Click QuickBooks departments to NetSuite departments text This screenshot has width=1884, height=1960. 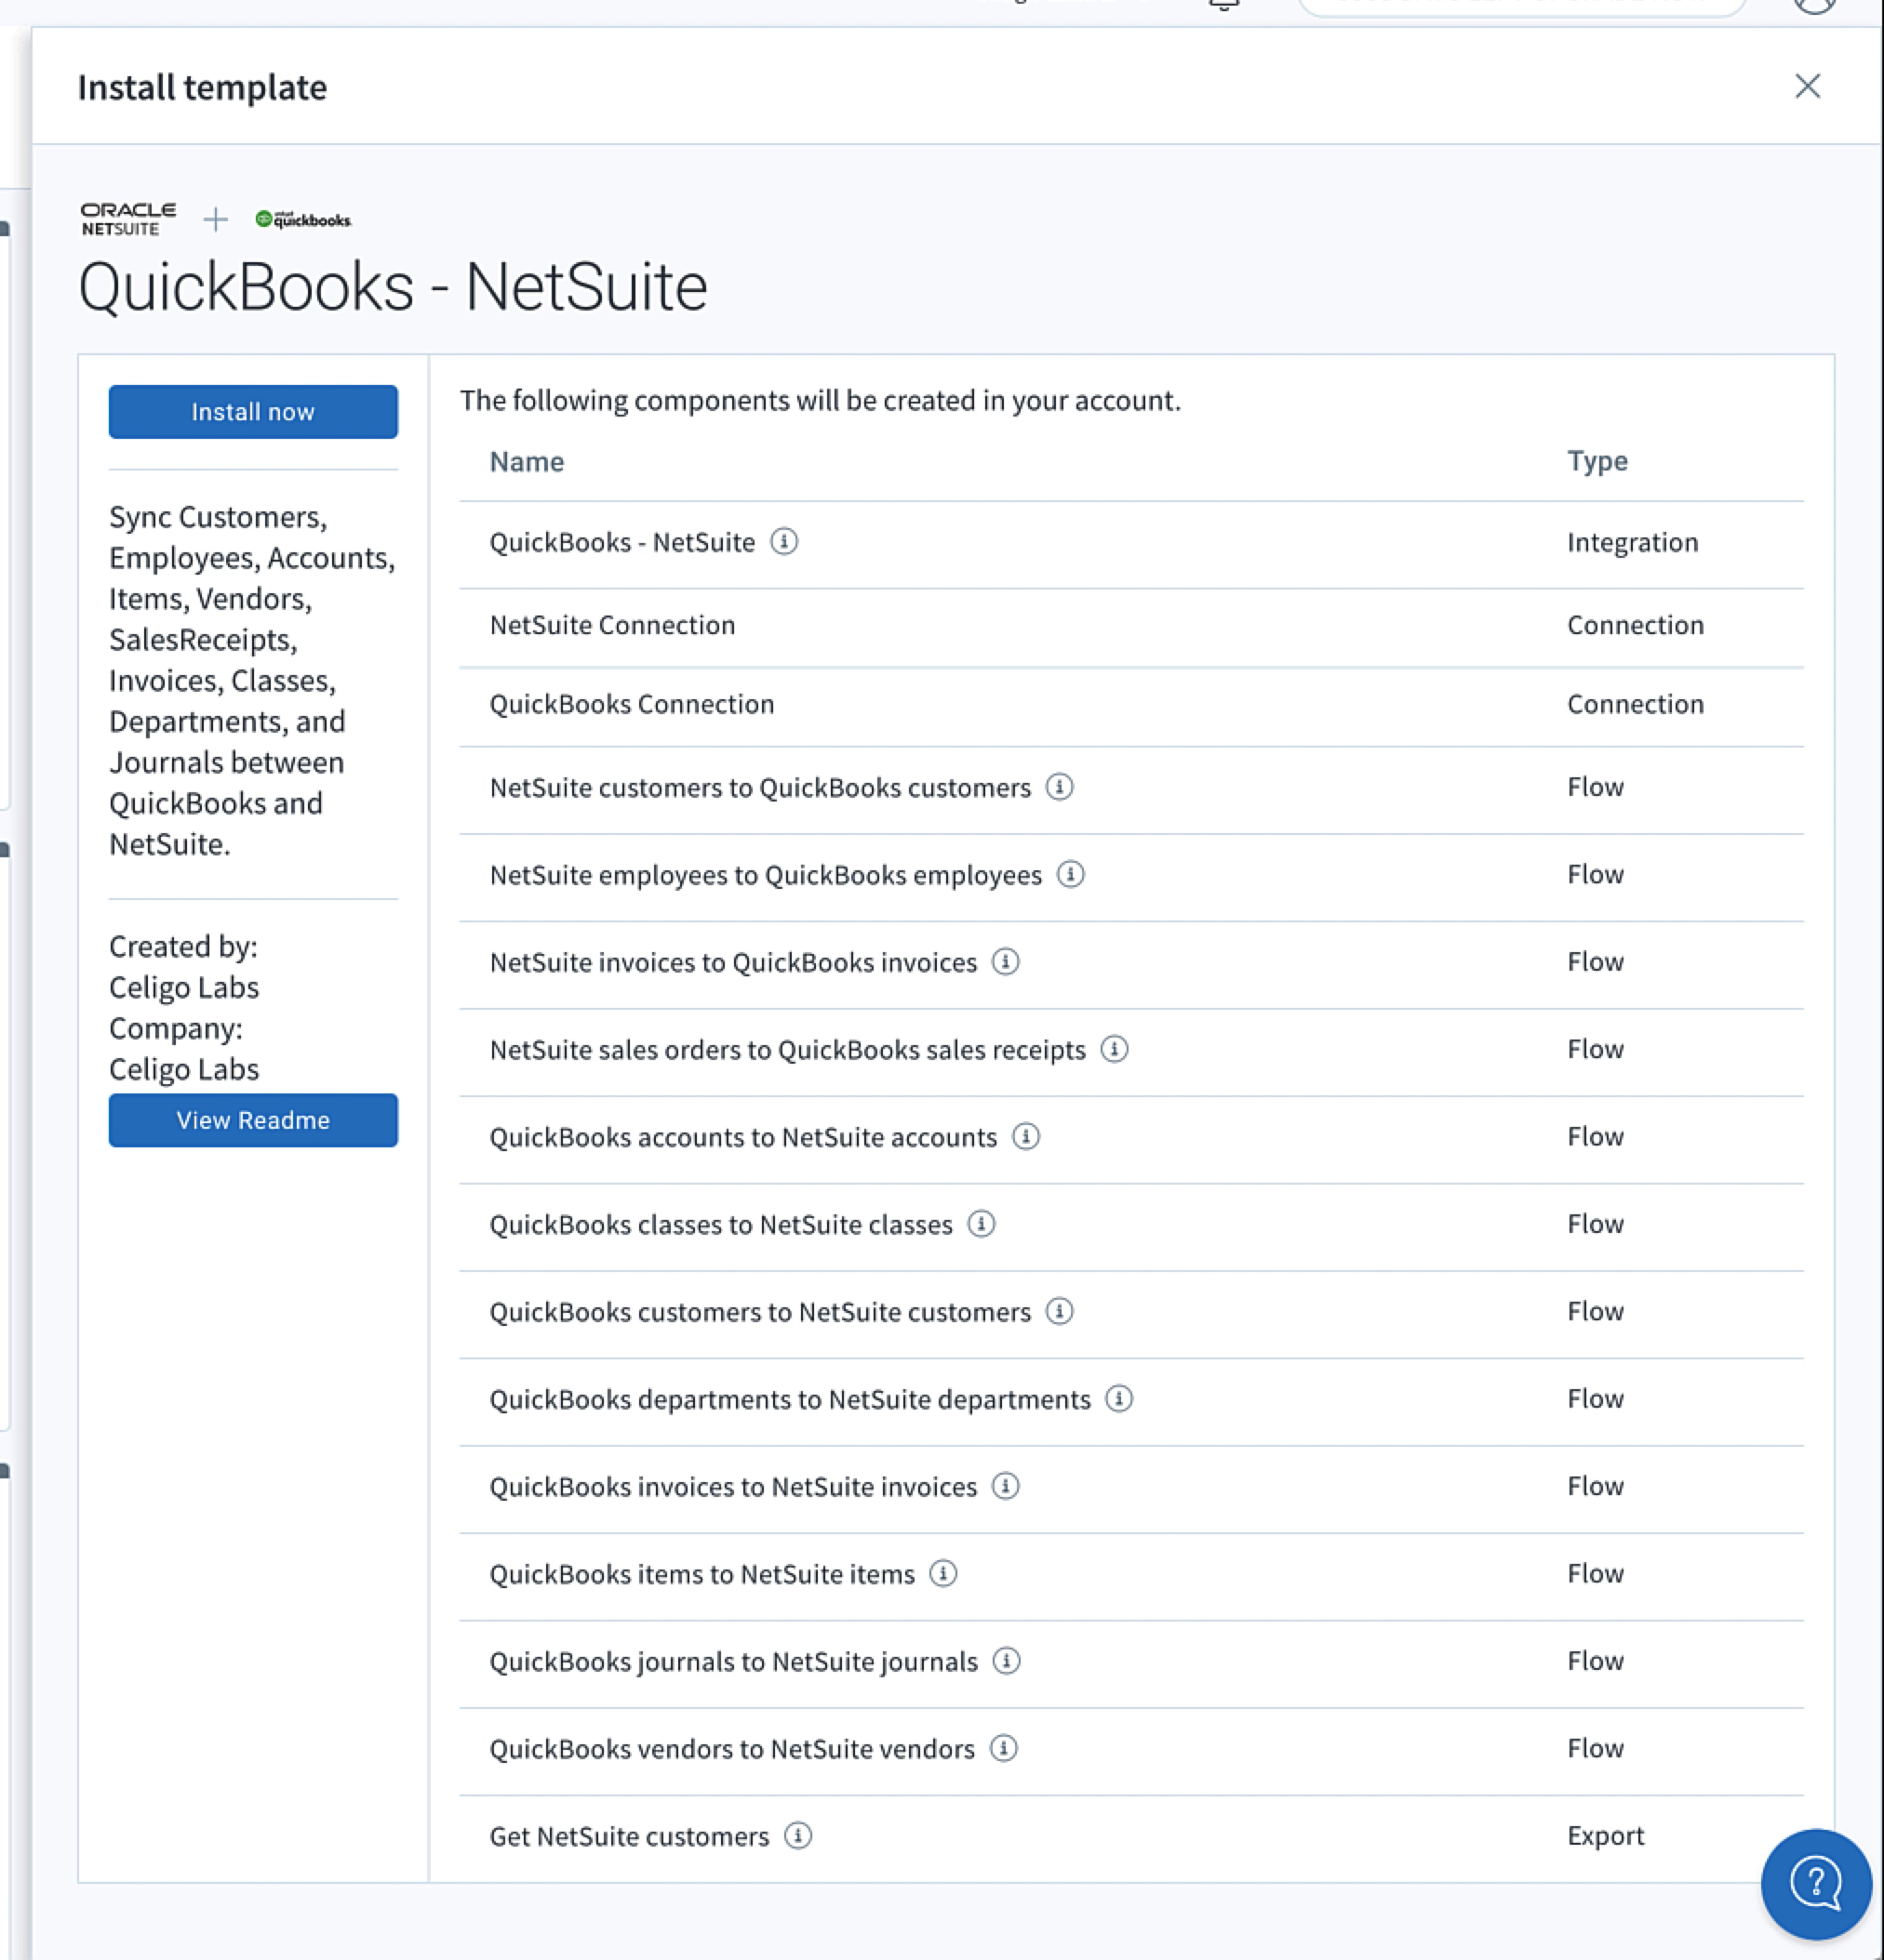(x=791, y=1400)
